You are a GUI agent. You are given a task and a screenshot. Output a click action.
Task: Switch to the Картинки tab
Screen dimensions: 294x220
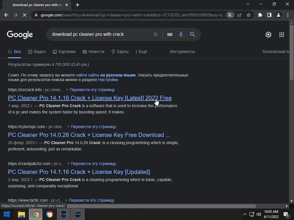click(x=64, y=52)
